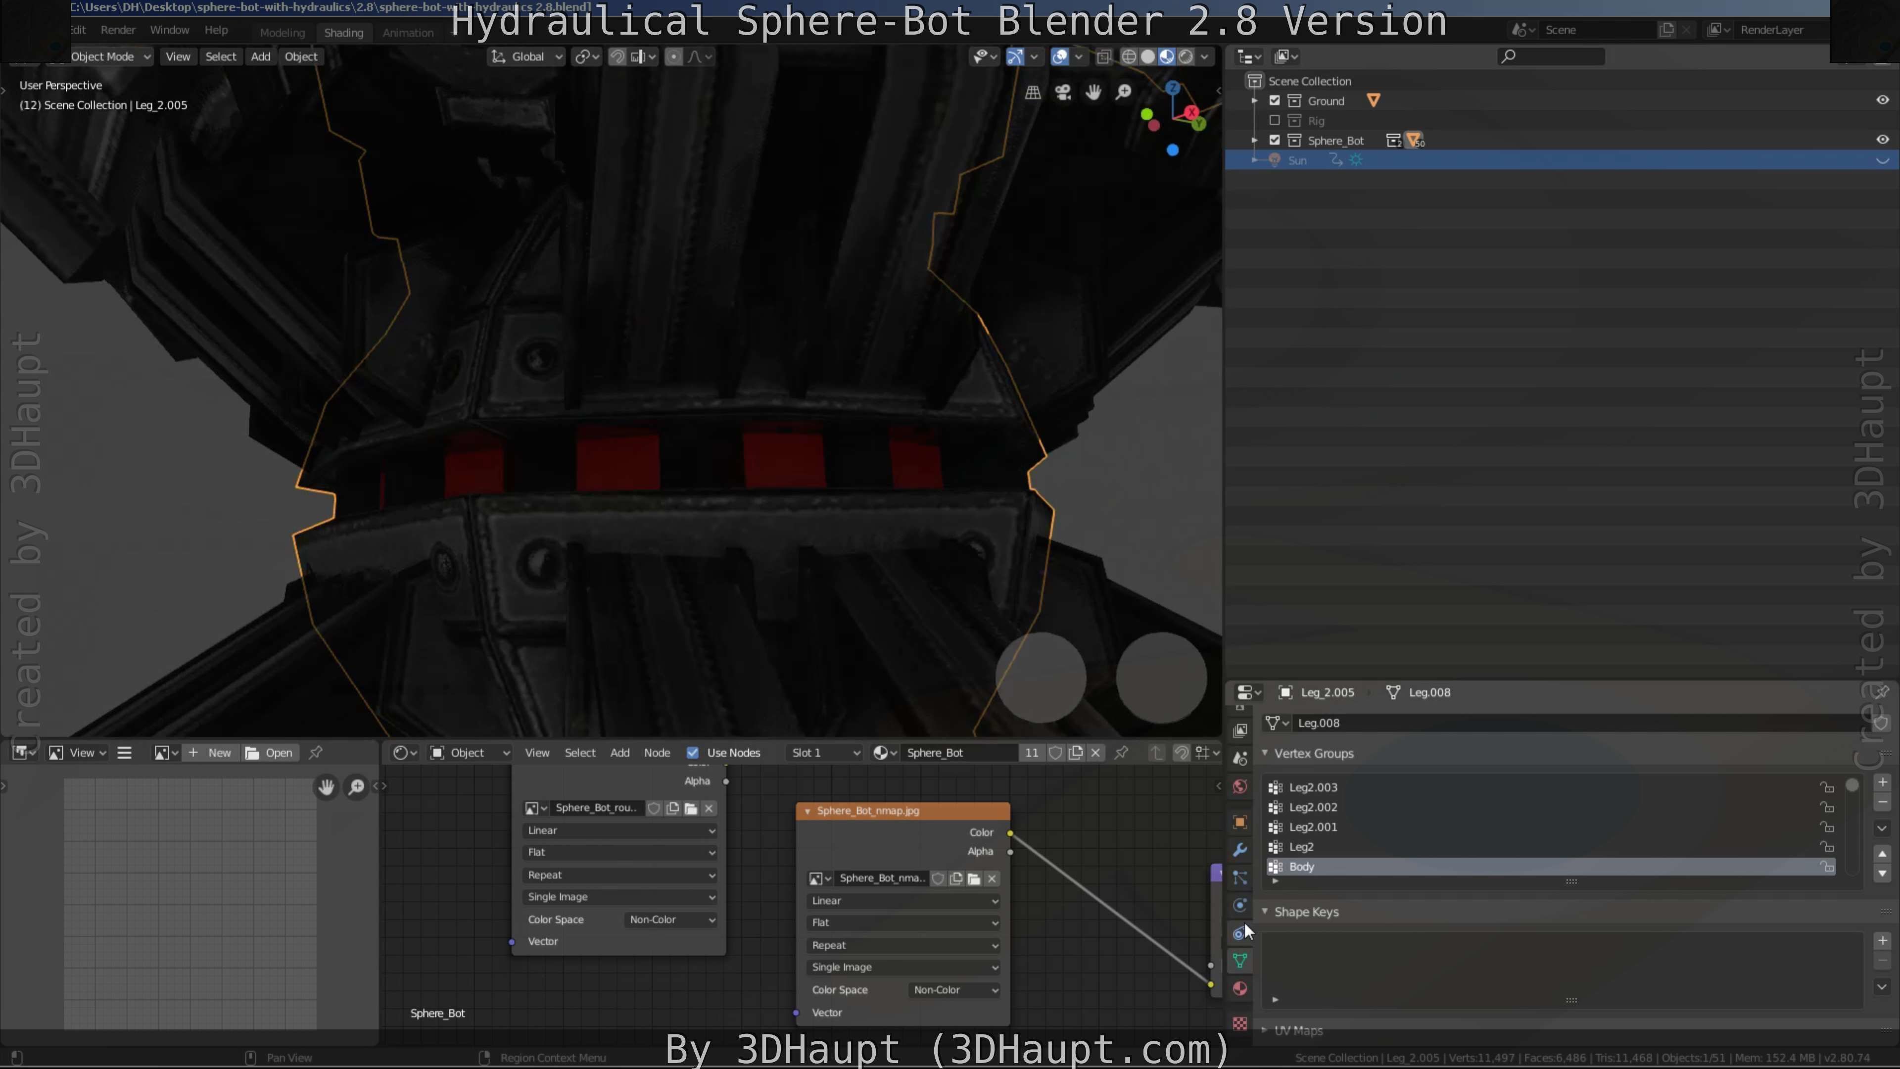Open Shading options dropdown arrow

tap(1204, 57)
